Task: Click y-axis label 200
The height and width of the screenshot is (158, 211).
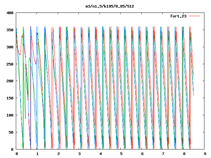Action: [x=10, y=81]
